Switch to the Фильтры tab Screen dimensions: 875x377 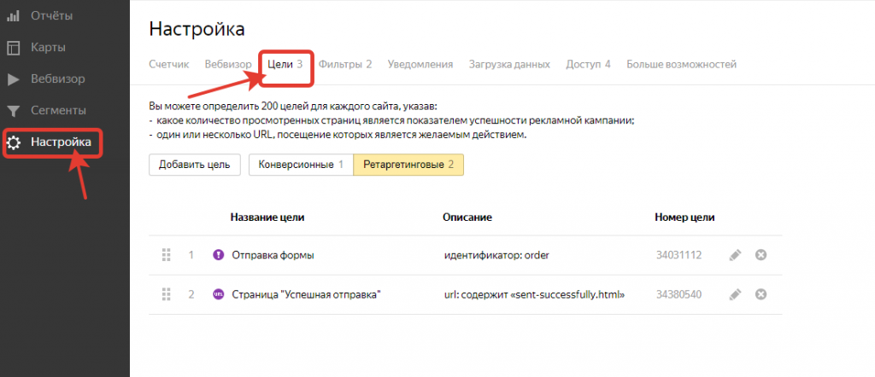click(344, 64)
